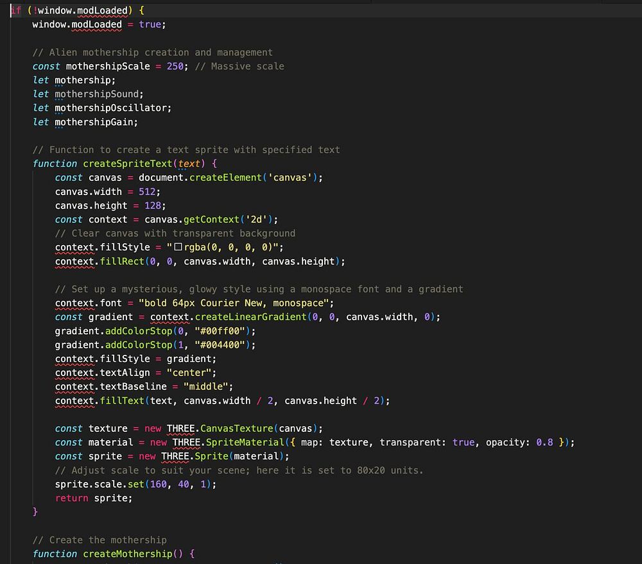Click the "center" string for textAlign
Screen dimensions: 642x564
coord(189,372)
